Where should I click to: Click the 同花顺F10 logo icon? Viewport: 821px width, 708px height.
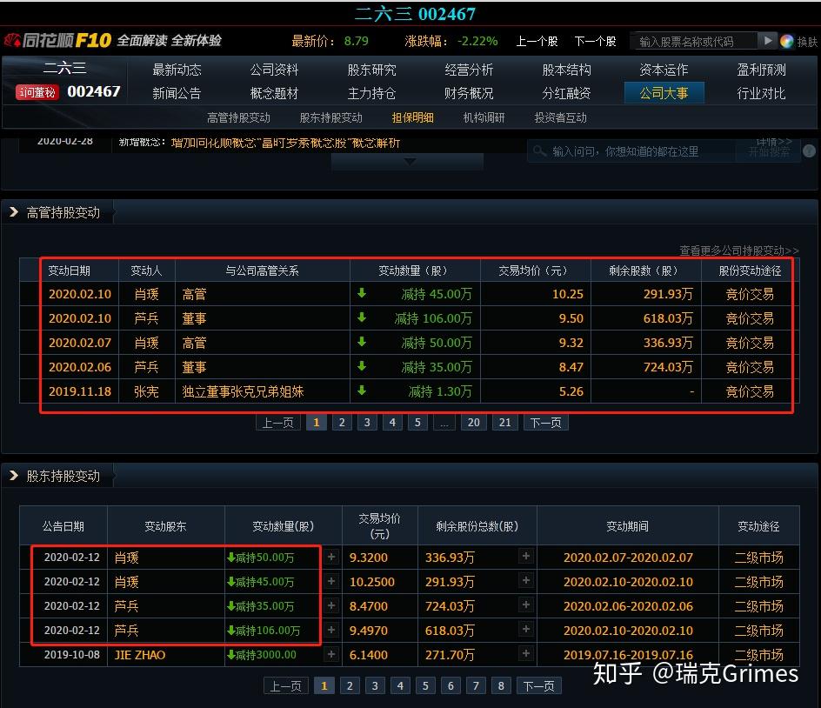[x=14, y=40]
